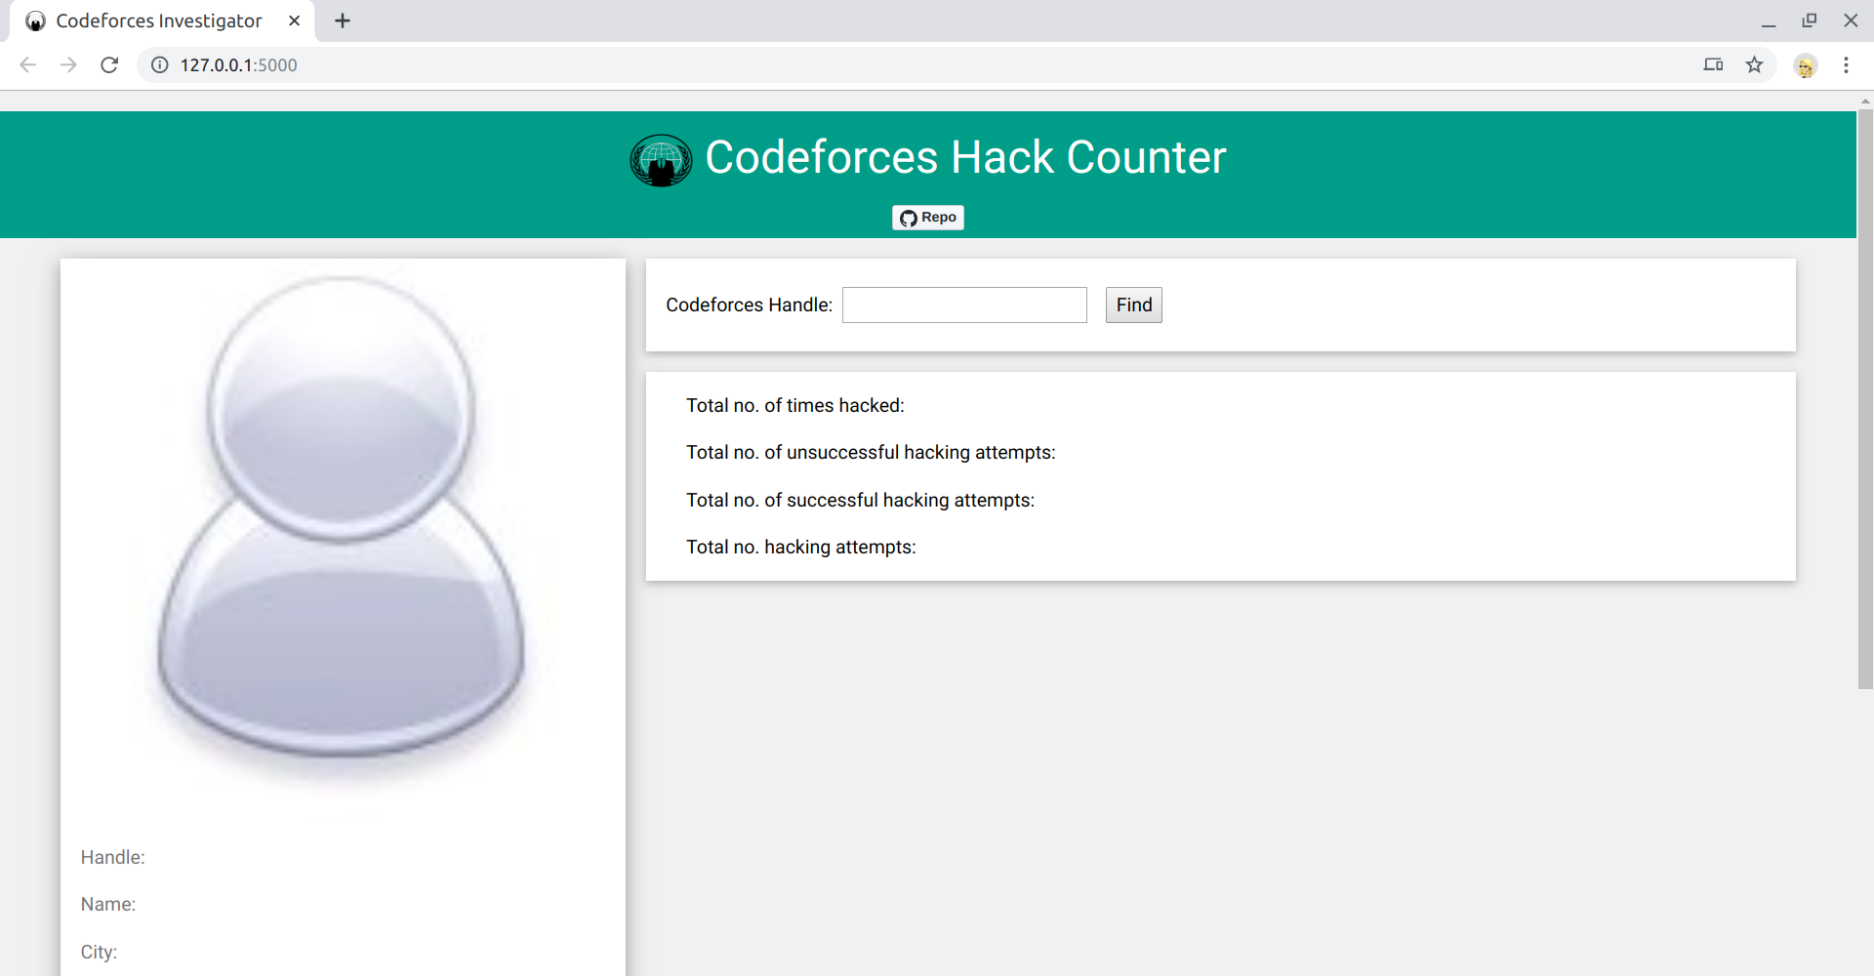This screenshot has width=1874, height=976.
Task: Open the cast/media device icon
Action: [x=1713, y=64]
